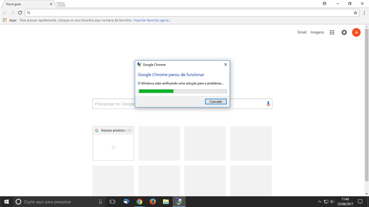Cancel the Windows problem check
369x207 pixels.
point(215,102)
